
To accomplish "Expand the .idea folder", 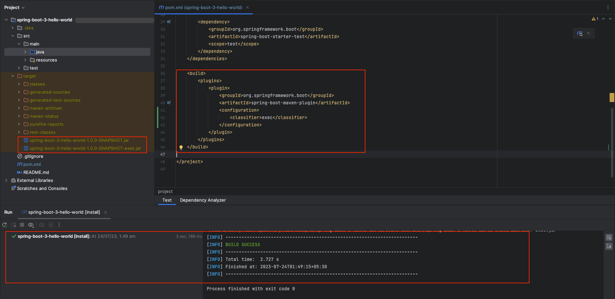I will coord(13,28).
